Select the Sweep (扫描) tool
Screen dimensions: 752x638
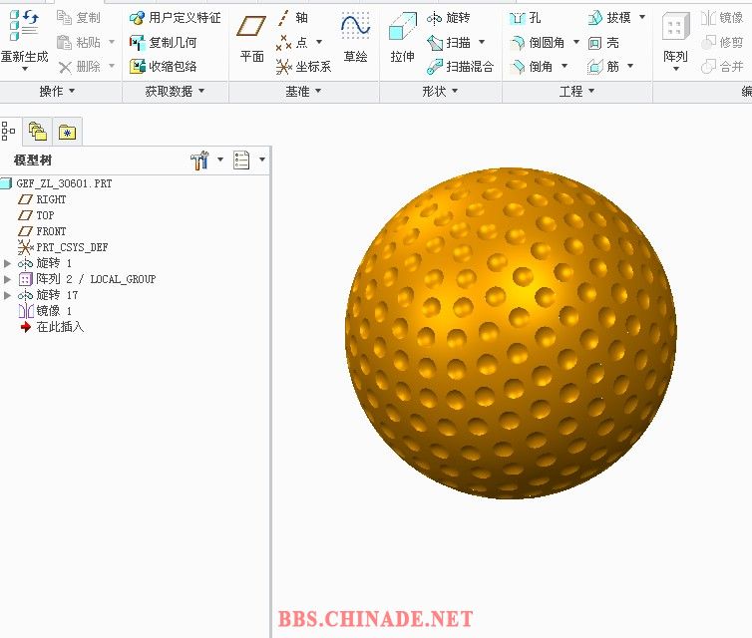tap(449, 42)
